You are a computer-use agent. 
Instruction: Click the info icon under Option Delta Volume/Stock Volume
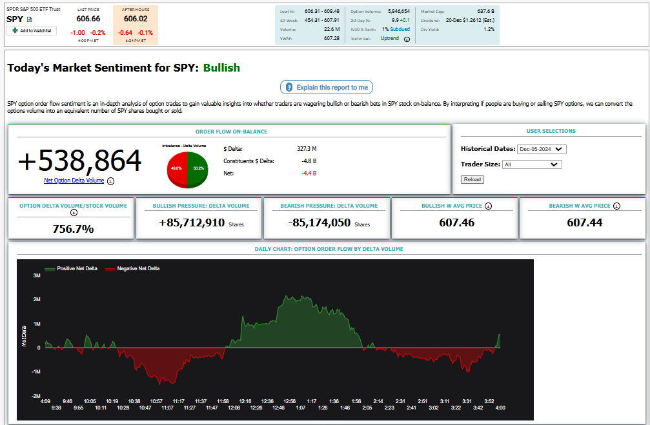click(x=74, y=213)
